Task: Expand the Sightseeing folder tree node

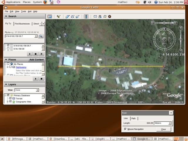Action: point(8,67)
